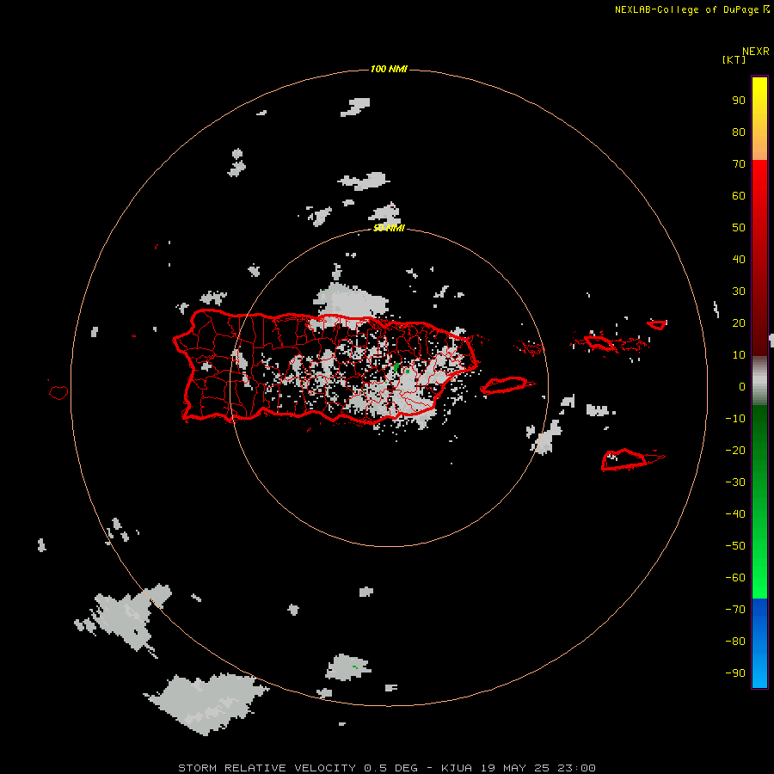The width and height of the screenshot is (774, 774).
Task: Pick the blue bottom segment of color bar
Action: click(x=759, y=643)
